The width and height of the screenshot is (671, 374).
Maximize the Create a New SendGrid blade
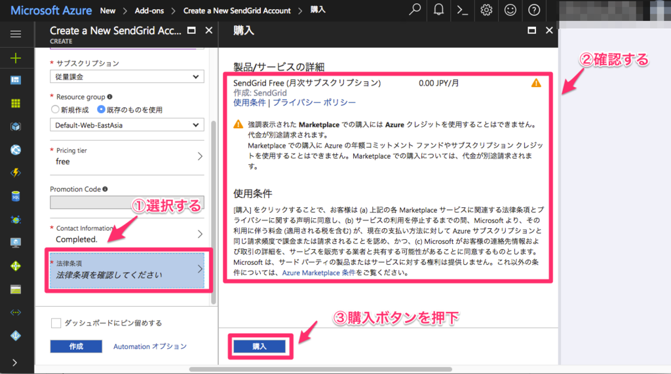click(x=192, y=30)
